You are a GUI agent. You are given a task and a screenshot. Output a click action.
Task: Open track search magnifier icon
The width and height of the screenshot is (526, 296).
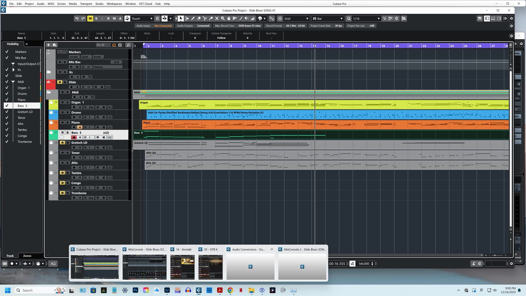(x=128, y=45)
